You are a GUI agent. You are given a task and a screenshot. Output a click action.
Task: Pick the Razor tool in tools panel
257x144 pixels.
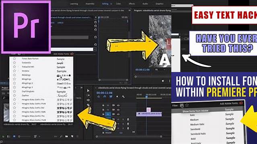tap(88, 105)
